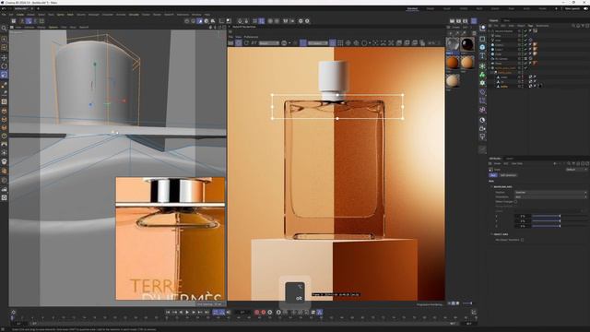Open the Create menu in the material manager

pyautogui.click(x=455, y=27)
